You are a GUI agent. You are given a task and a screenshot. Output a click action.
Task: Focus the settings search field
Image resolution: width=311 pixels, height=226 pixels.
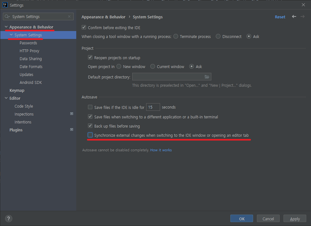(38, 16)
